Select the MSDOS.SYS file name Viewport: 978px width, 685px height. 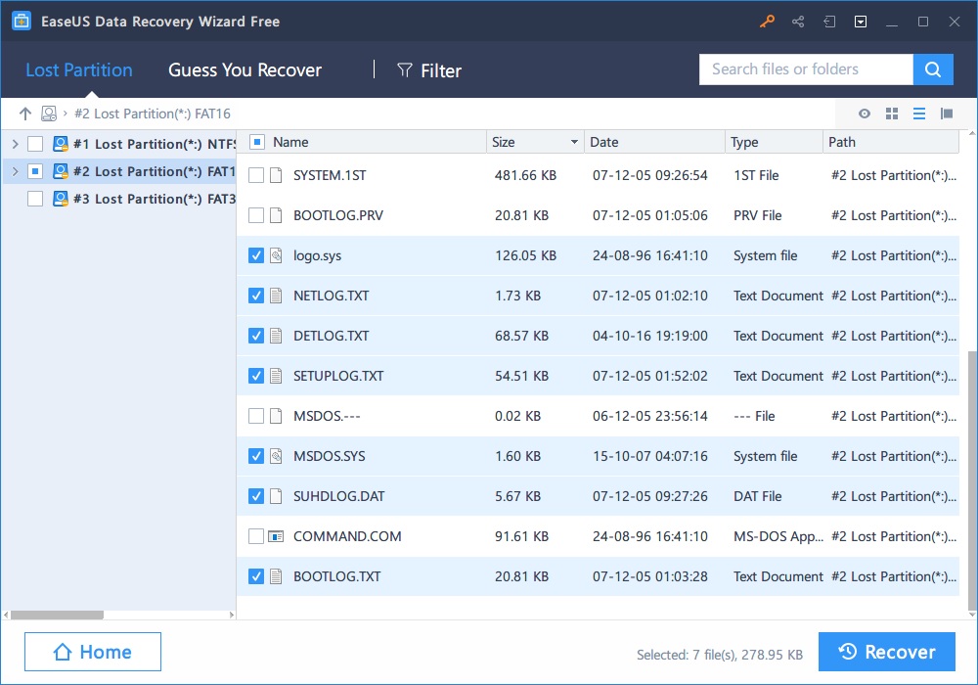click(x=330, y=456)
